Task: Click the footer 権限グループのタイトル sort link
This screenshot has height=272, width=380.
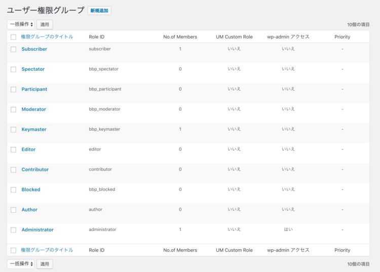Action: (47, 250)
